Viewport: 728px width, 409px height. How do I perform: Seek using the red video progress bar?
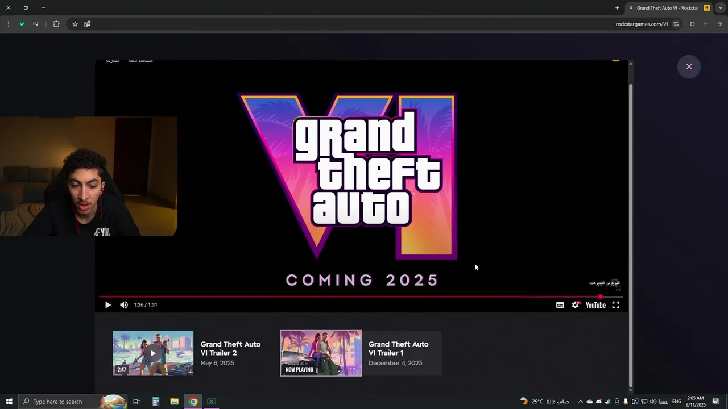click(361, 297)
